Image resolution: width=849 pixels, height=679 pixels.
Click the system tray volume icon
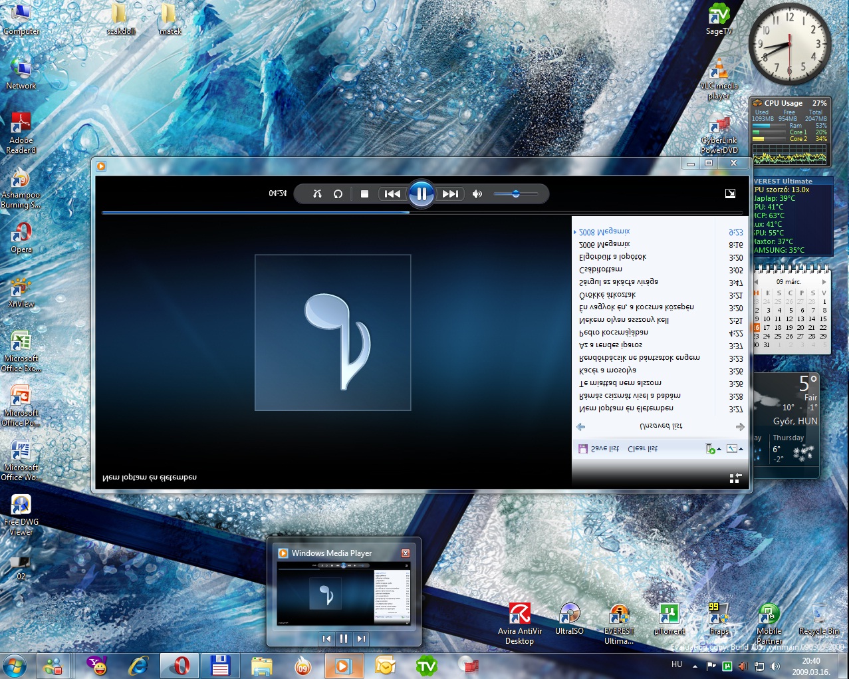(775, 666)
